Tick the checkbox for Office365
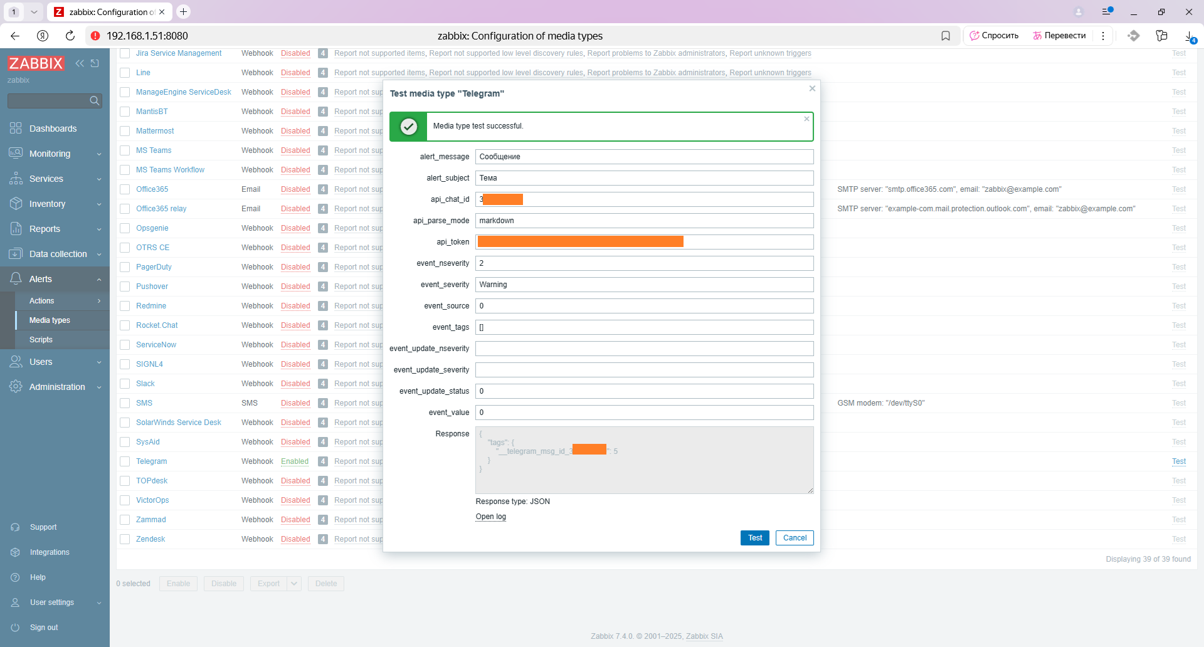The height and width of the screenshot is (647, 1204). 125,189
